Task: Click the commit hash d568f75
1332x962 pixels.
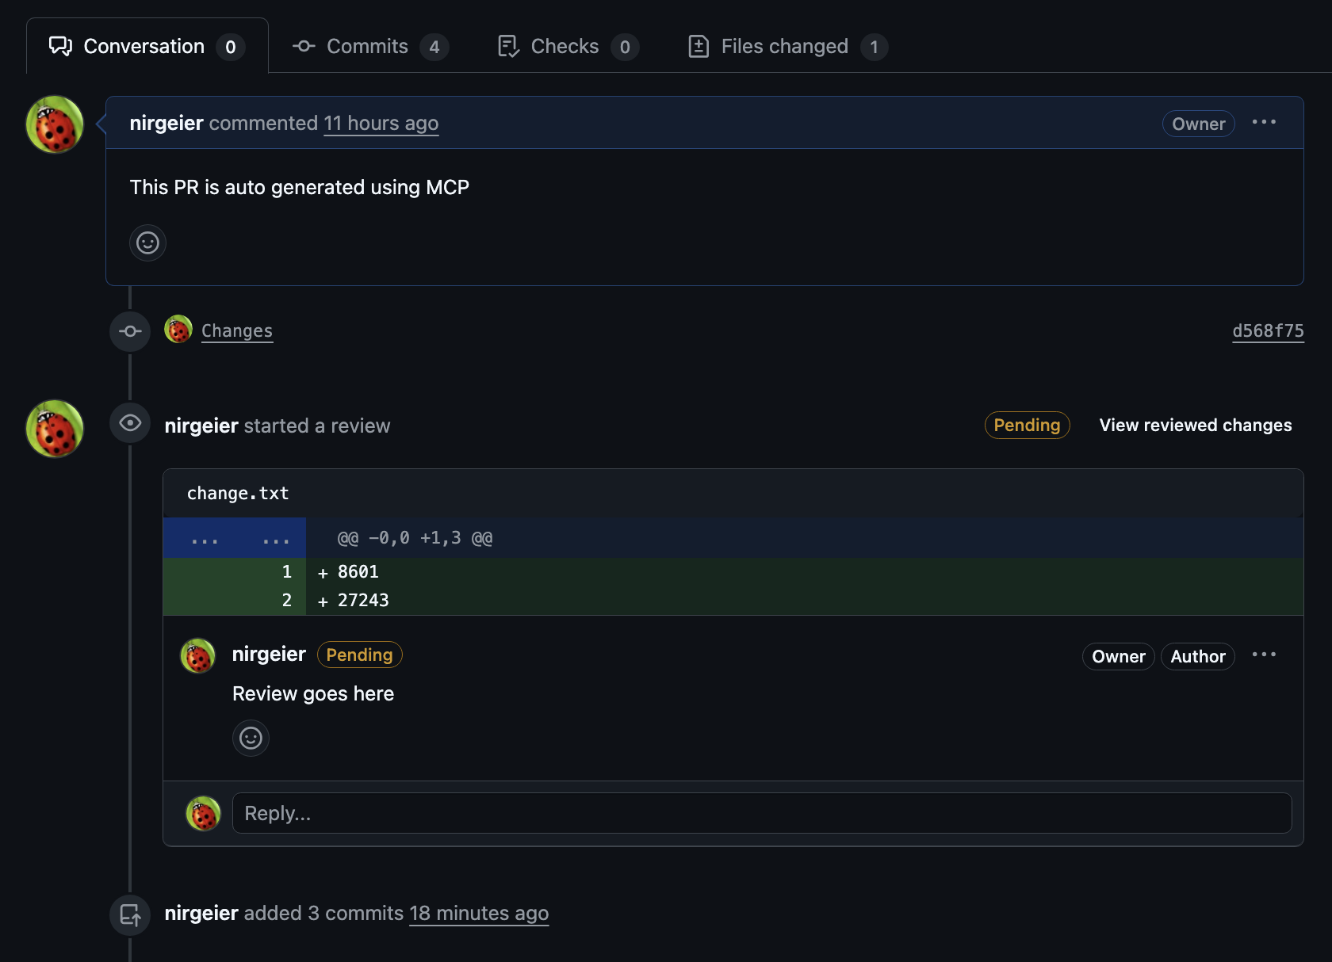Action: (x=1268, y=330)
